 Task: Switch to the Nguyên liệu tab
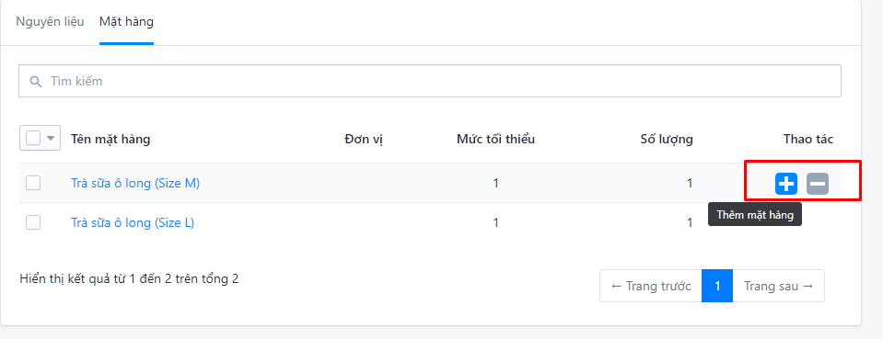50,22
